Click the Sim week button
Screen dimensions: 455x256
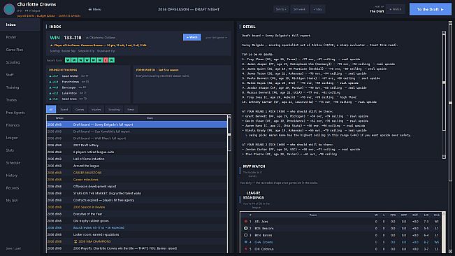(x=299, y=9)
